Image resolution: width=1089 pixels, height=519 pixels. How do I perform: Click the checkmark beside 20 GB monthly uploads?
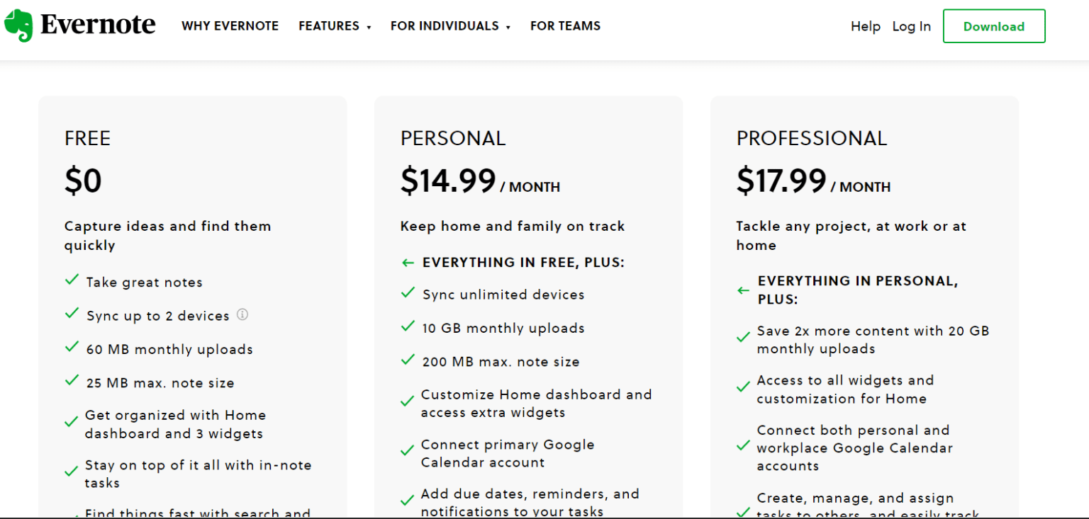point(743,338)
